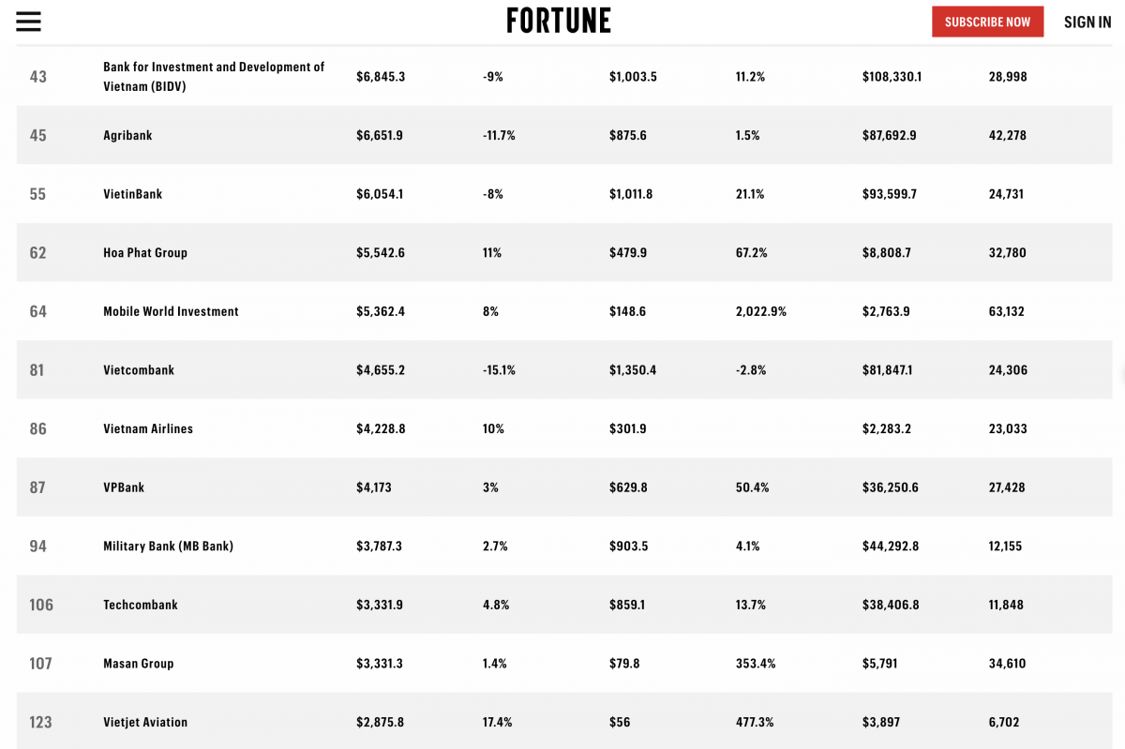This screenshot has height=749, width=1125.
Task: Click the Vietcombank company name
Action: click(x=139, y=370)
